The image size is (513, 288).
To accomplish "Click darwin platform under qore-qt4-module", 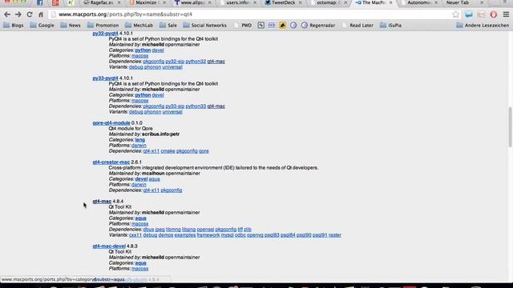I will 139,146.
